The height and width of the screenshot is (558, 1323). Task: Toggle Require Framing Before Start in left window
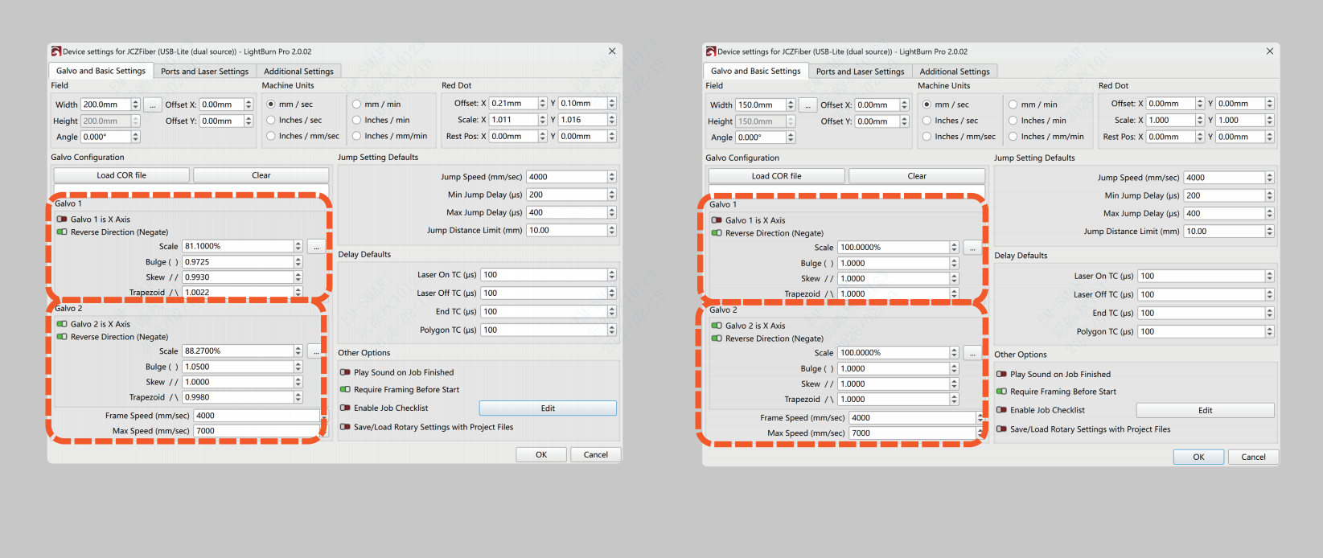345,389
